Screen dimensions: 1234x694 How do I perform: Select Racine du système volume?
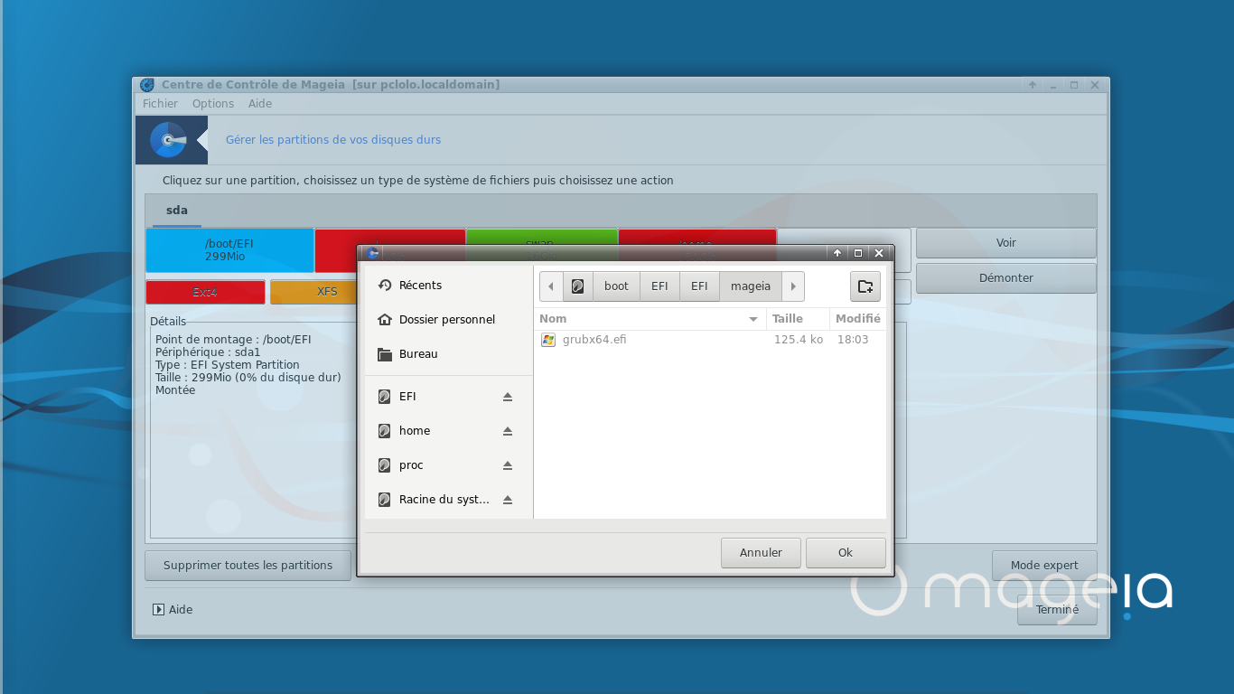coord(447,499)
